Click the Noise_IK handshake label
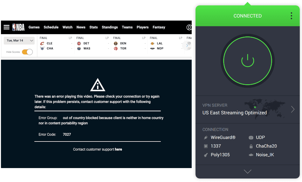The height and width of the screenshot is (182, 302). (x=265, y=155)
